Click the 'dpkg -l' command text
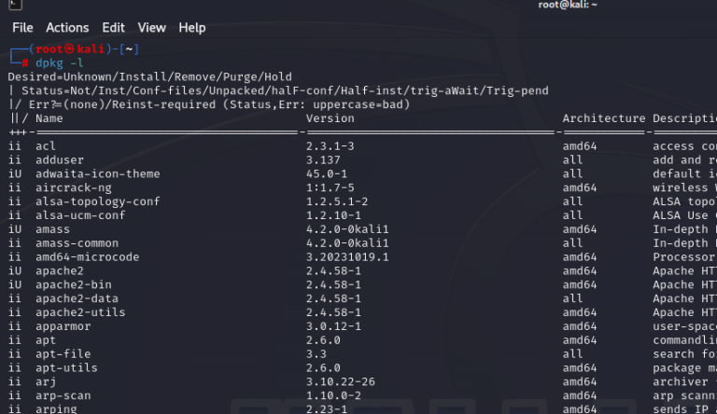This screenshot has height=414, width=717. pos(60,63)
